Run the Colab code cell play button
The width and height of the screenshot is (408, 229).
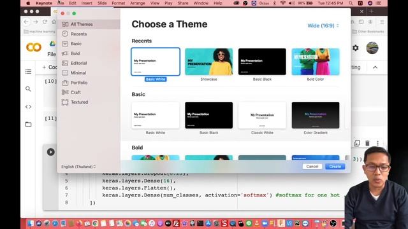(x=51, y=152)
